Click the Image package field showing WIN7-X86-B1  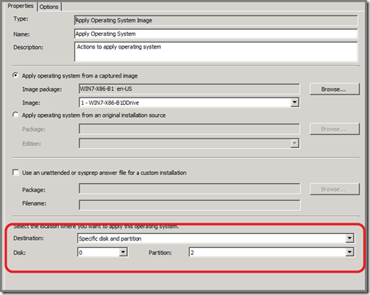(x=189, y=89)
